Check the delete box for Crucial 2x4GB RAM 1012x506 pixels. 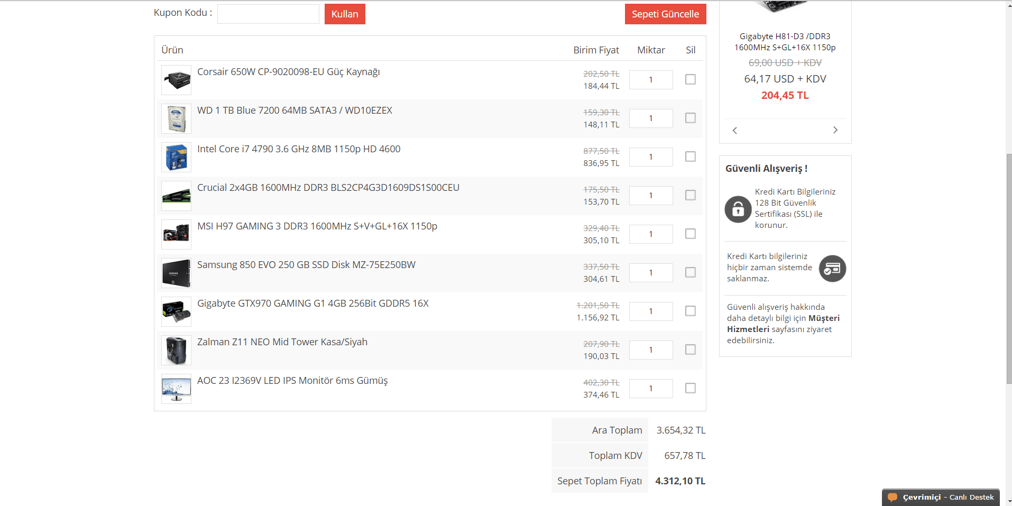click(691, 195)
